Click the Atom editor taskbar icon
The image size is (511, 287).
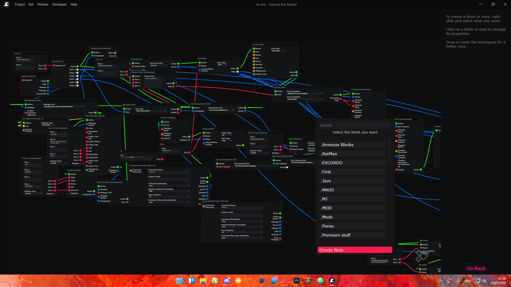(x=320, y=281)
